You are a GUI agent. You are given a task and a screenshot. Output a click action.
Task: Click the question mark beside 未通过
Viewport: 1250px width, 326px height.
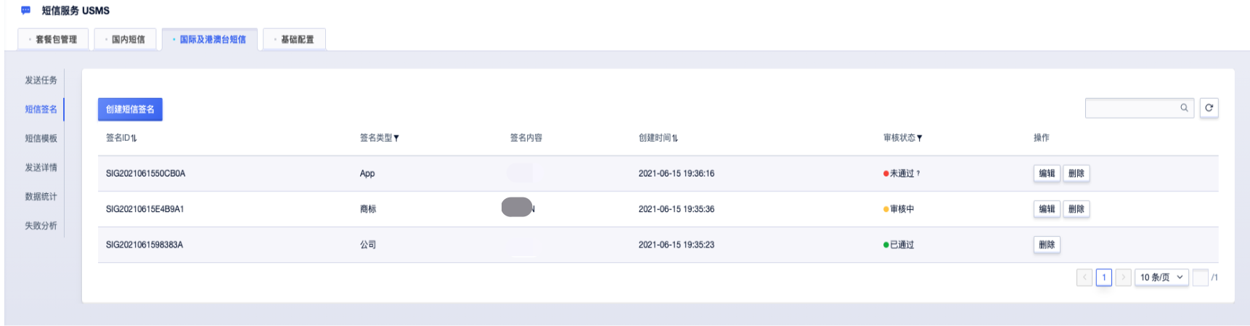[x=918, y=174]
